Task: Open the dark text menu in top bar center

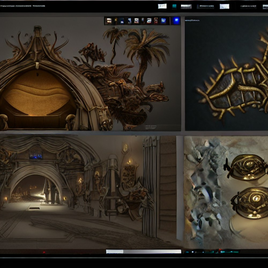Action: (x=205, y=6)
